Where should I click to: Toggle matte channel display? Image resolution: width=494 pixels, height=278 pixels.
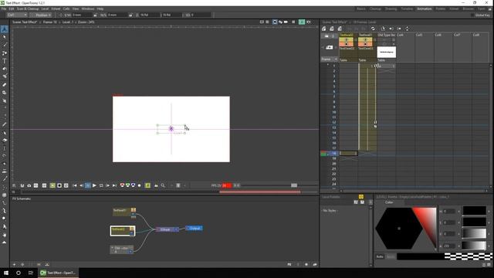(x=139, y=185)
